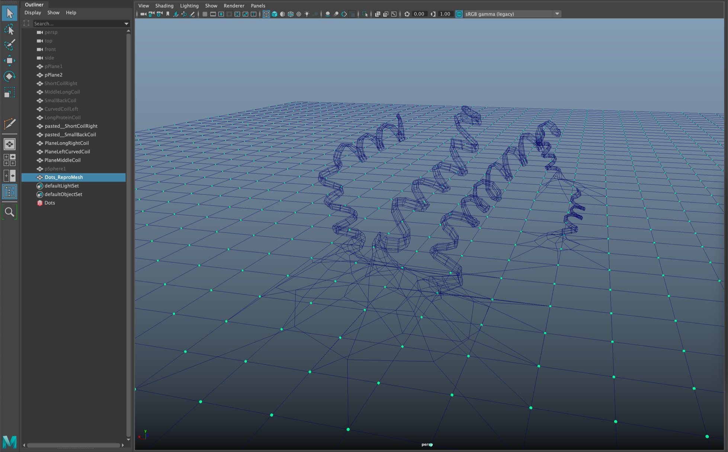Image resolution: width=728 pixels, height=452 pixels.
Task: Click the gamma value field 1.00
Action: [x=445, y=14]
